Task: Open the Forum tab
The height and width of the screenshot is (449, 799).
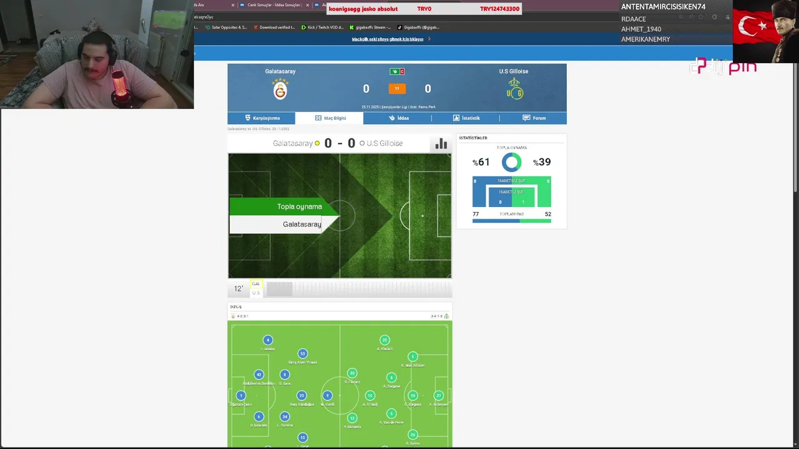Action: pos(534,118)
